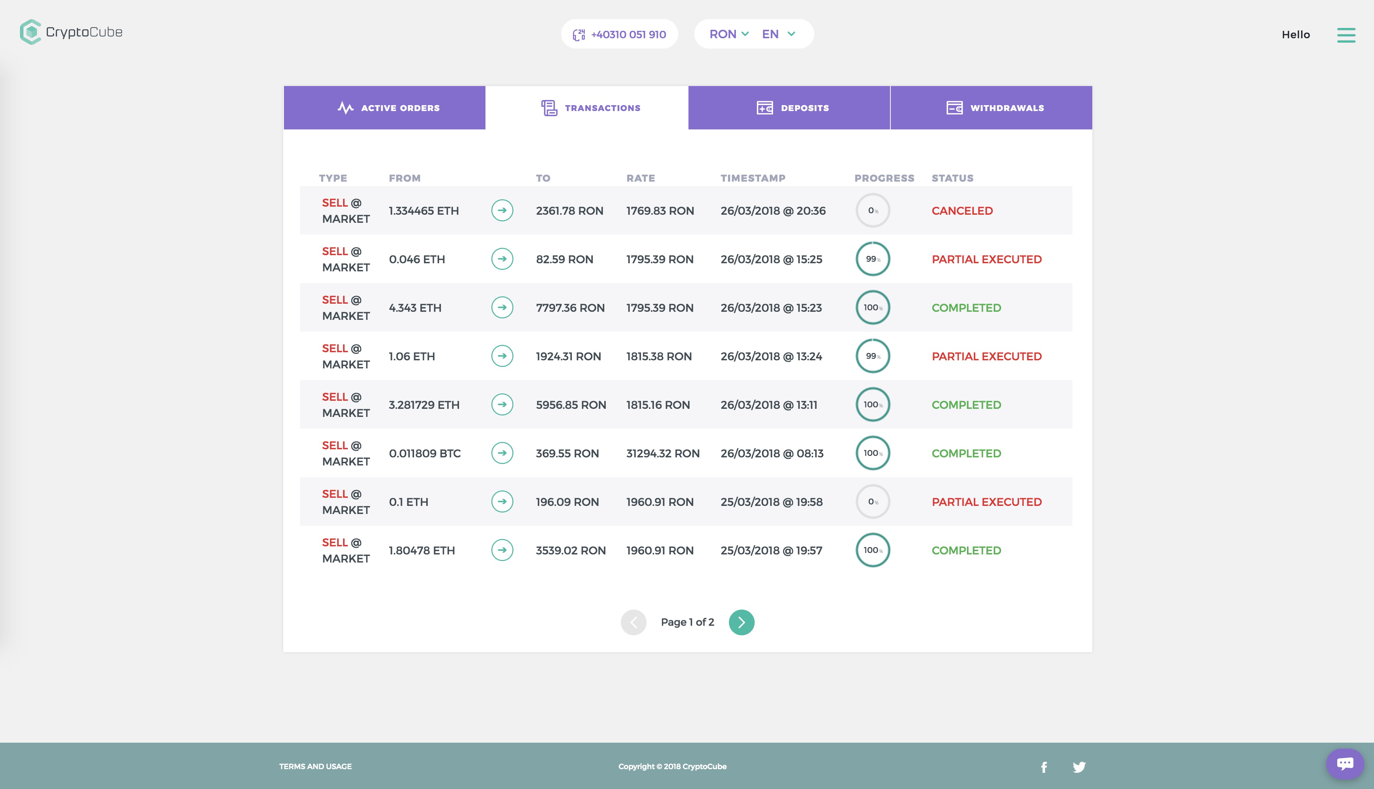This screenshot has width=1374, height=789.
Task: Click the arrow icon in the 4.343 ETH row
Action: click(x=502, y=307)
